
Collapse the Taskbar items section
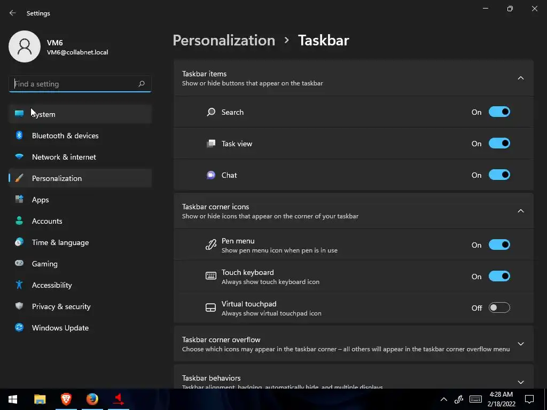520,78
